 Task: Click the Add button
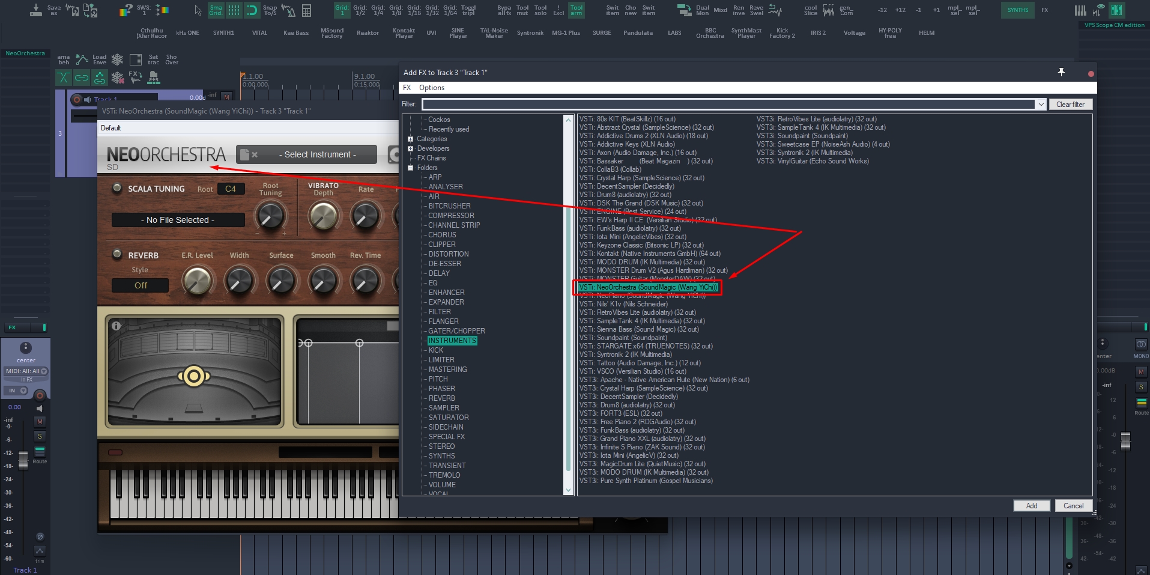tap(1031, 506)
